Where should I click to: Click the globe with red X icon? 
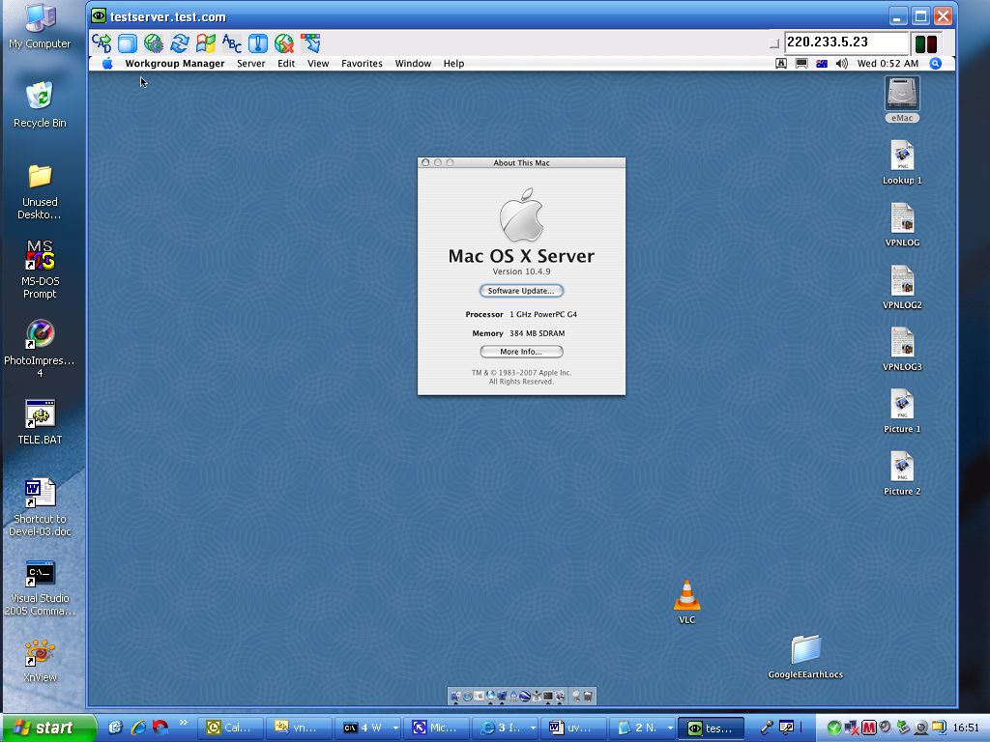click(284, 43)
